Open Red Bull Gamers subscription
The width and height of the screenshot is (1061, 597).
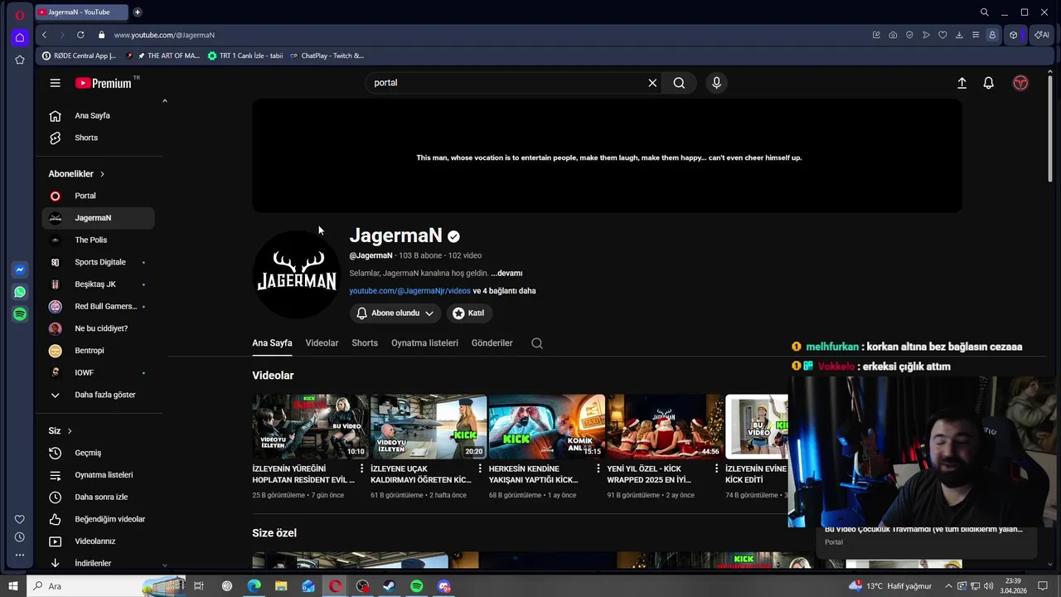[x=98, y=306]
